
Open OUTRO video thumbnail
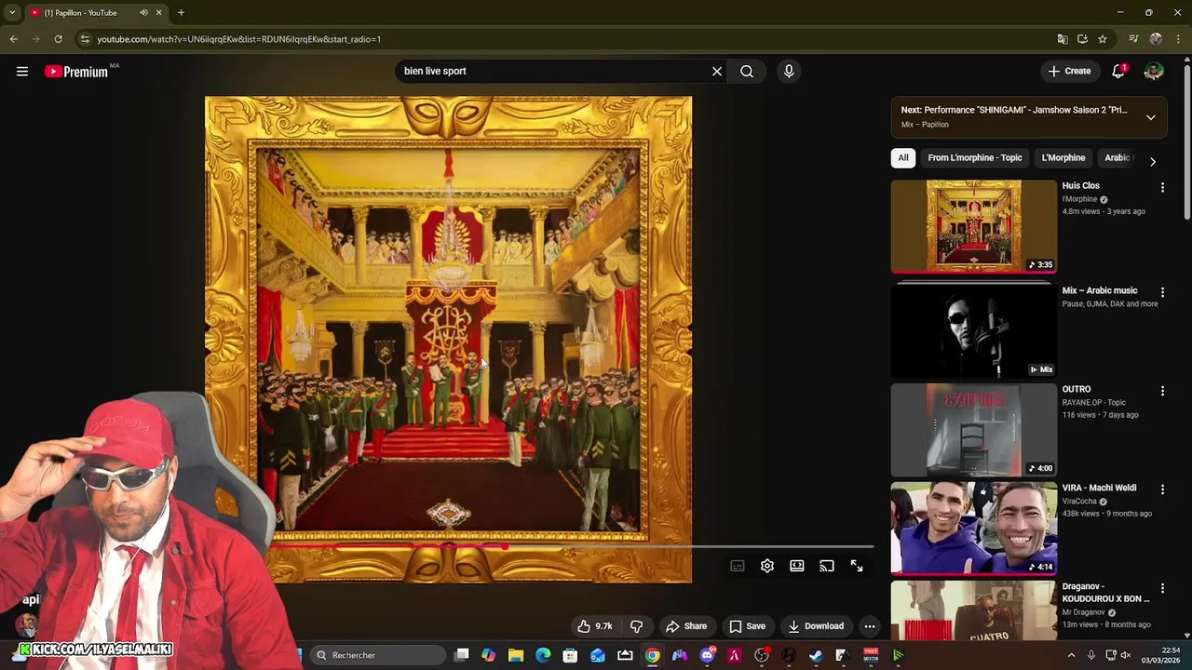point(974,430)
